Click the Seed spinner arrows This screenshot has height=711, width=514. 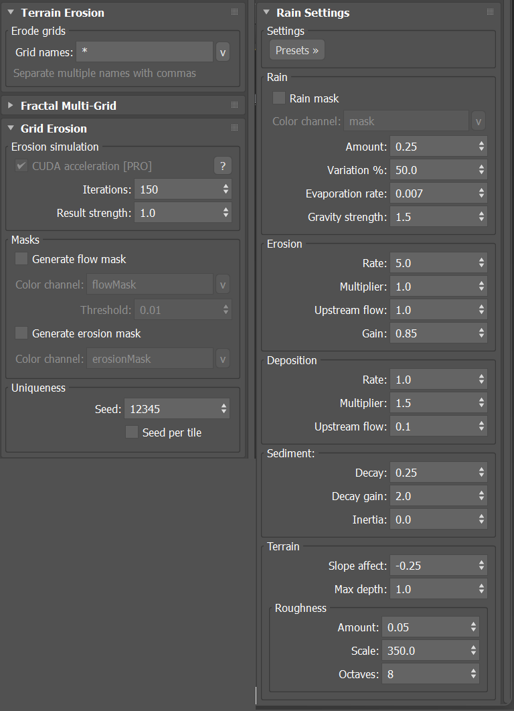[224, 408]
